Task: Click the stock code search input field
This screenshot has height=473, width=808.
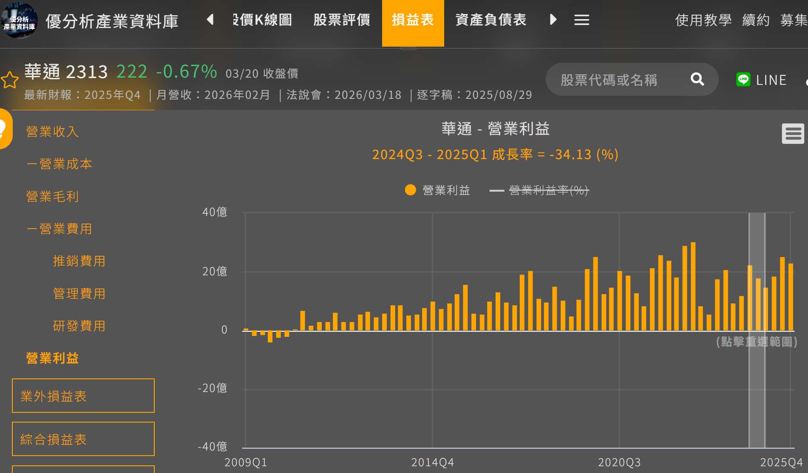Action: click(616, 80)
